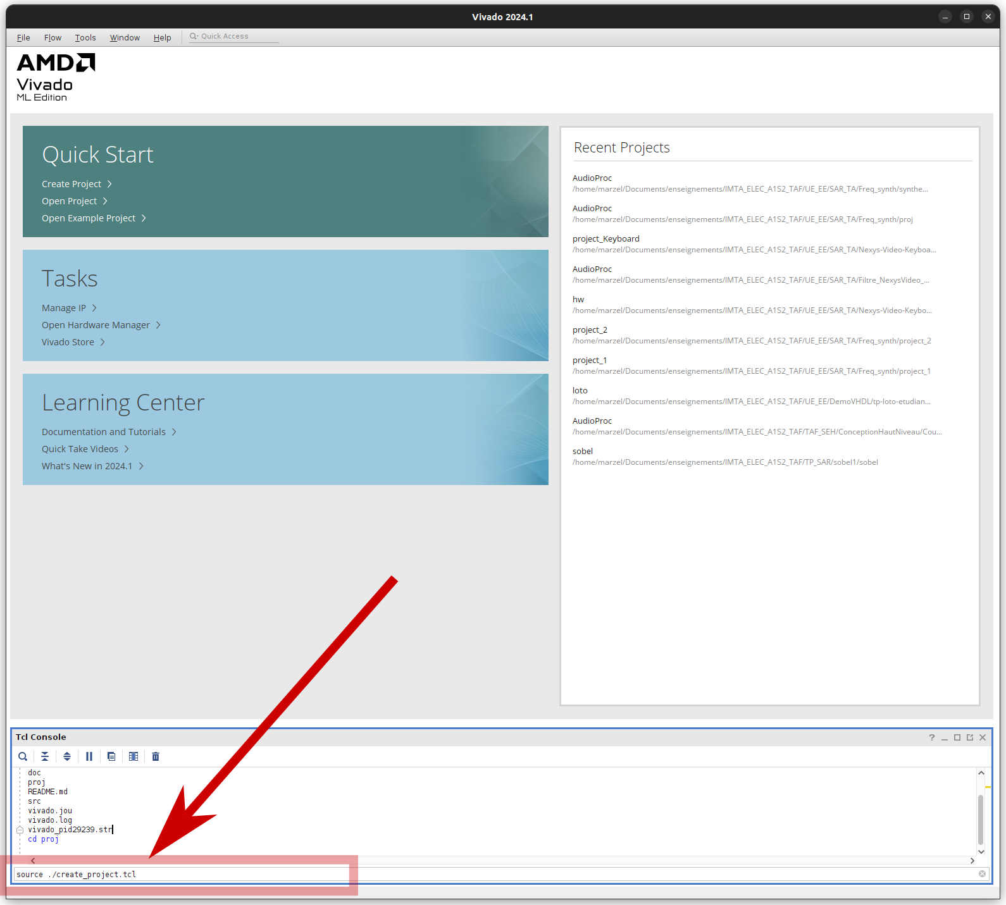Focus the Quick Access search field
The height and width of the screenshot is (905, 1006).
pyautogui.click(x=234, y=37)
